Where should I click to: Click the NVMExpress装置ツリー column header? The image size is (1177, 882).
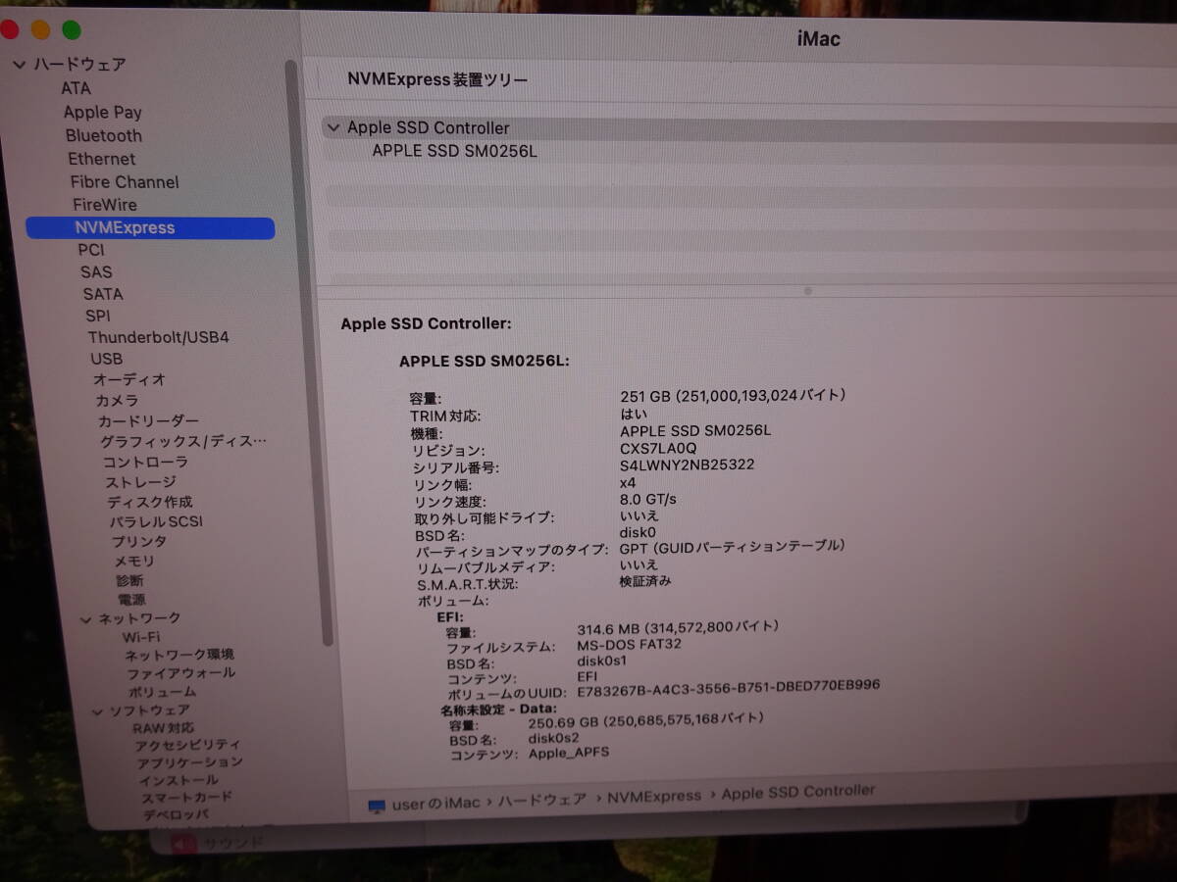[437, 79]
